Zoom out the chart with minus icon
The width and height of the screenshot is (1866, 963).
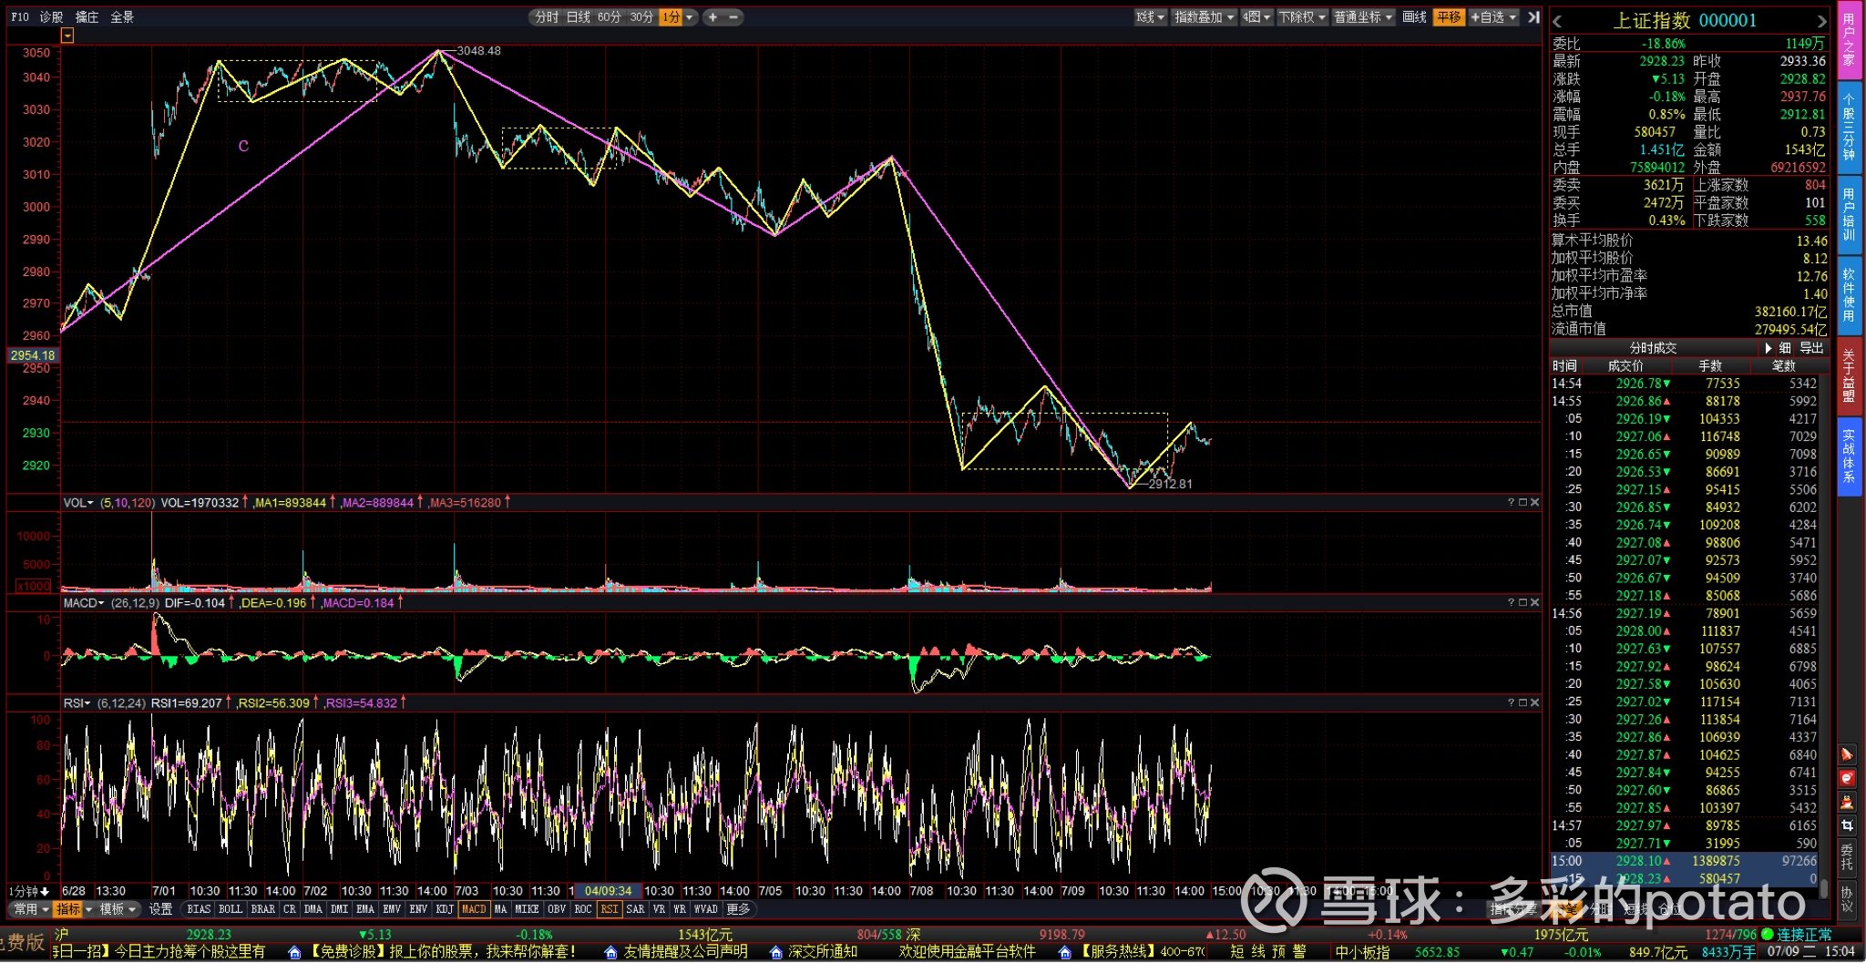click(733, 17)
